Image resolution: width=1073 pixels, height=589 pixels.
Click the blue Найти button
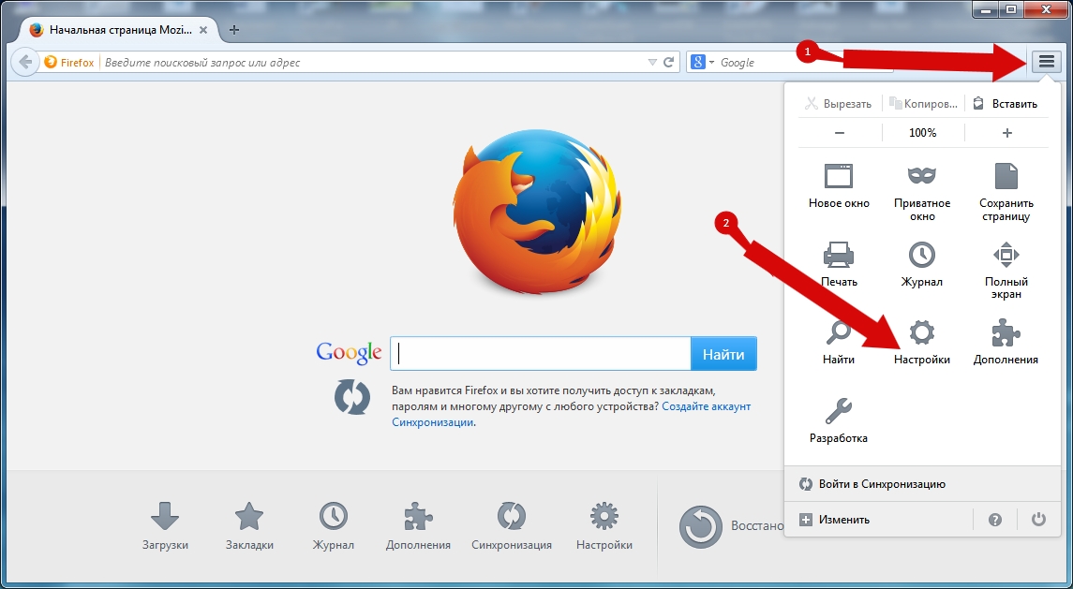coord(723,353)
